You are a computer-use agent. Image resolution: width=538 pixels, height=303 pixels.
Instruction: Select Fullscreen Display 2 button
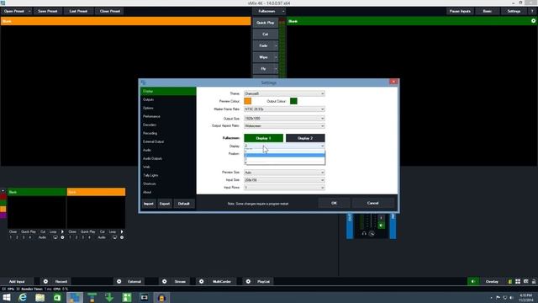coord(305,138)
